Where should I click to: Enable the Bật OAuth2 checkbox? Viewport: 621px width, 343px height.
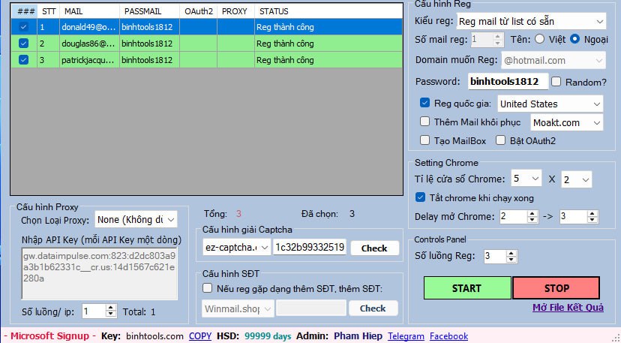(x=500, y=140)
